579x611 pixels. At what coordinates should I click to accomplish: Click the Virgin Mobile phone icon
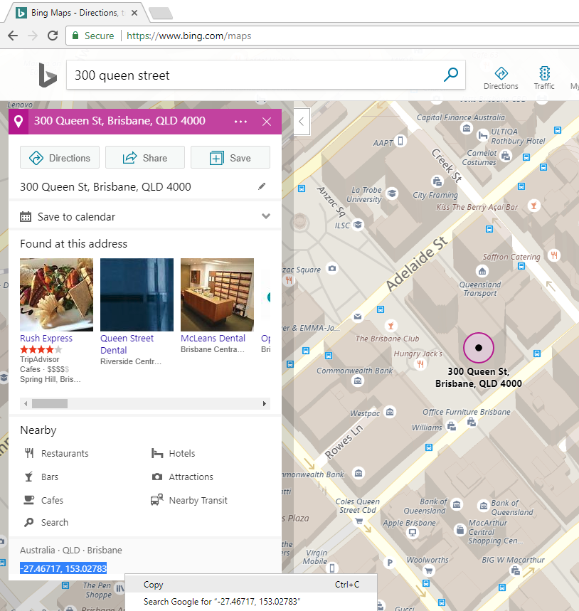click(332, 568)
